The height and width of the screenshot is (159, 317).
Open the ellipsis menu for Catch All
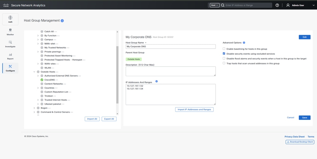(x=56, y=32)
